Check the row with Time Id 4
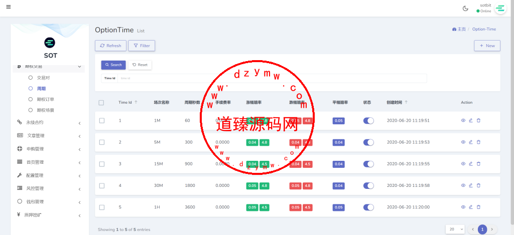514x235 pixels. [x=101, y=185]
